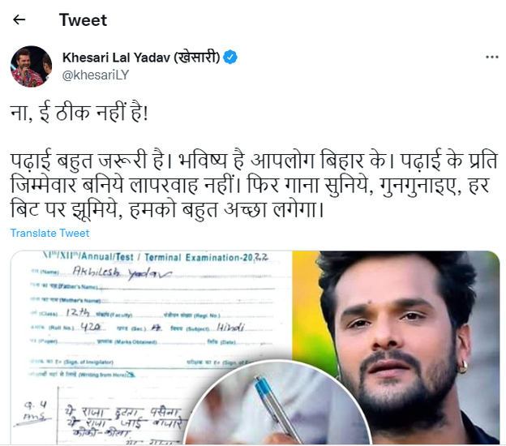Screen dimensions: 506x446
Task: Open the attached exam sheet image
Action: pos(152,347)
